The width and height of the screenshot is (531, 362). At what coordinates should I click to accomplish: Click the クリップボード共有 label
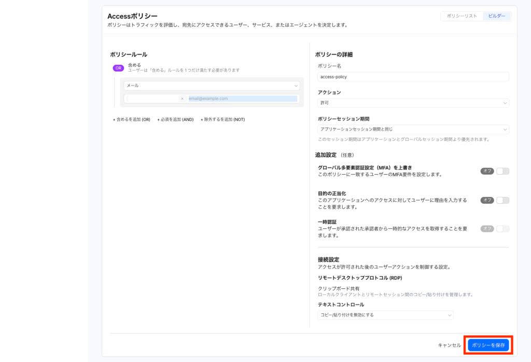pyautogui.click(x=339, y=288)
